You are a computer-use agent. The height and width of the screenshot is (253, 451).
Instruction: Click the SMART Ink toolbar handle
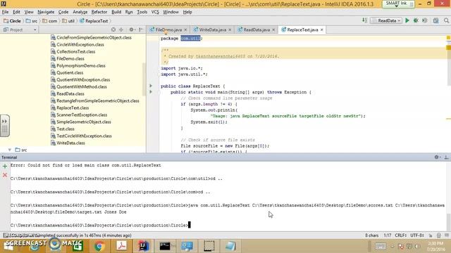398,4
